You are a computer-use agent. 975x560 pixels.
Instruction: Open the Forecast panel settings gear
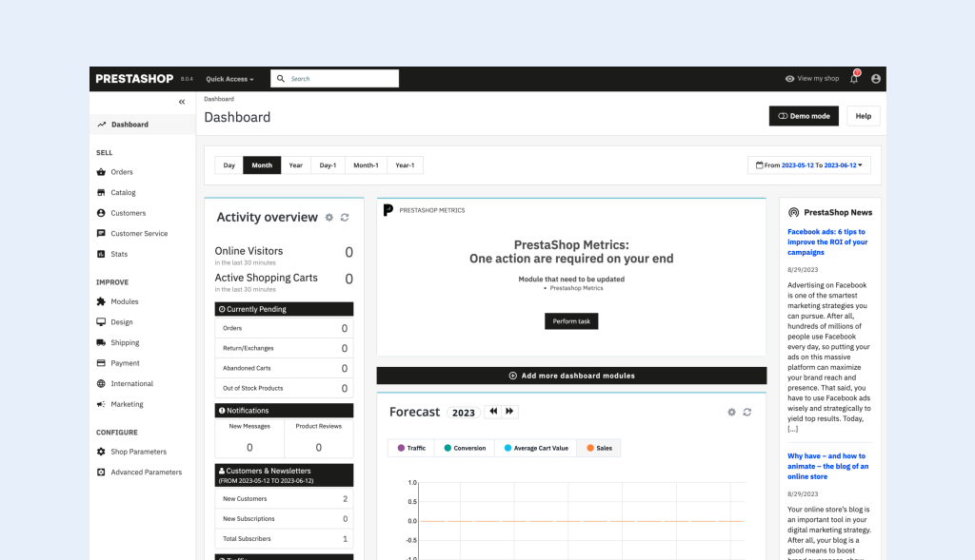(730, 412)
